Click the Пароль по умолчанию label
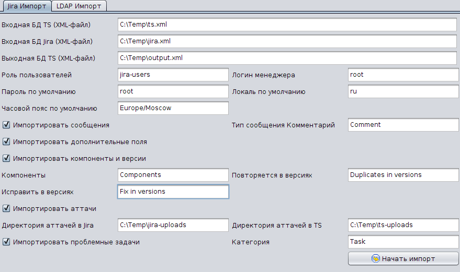This screenshot has height=272, width=460. 39,92
